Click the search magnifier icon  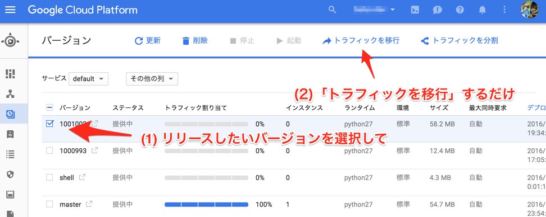333,10
